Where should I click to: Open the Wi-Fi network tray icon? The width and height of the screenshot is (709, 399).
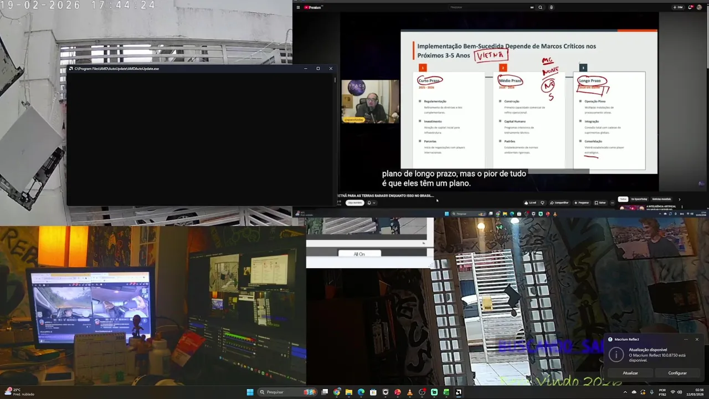point(673,392)
